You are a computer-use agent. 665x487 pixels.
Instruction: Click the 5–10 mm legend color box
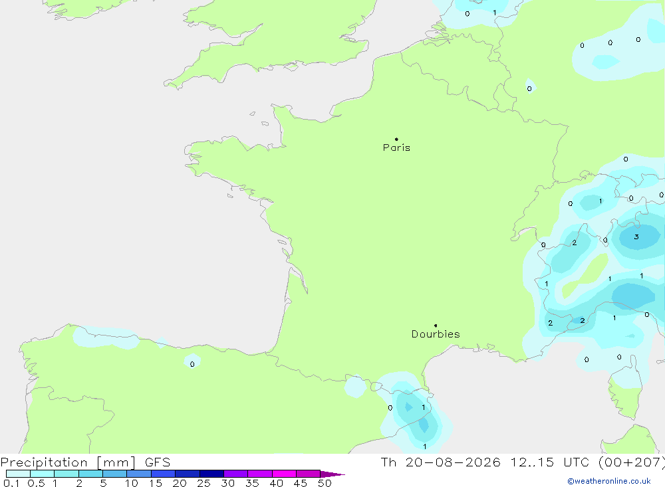click(115, 474)
